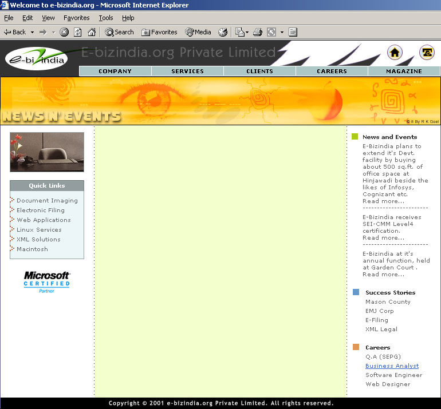Print the page with the printer icon
Image resolution: width=441 pixels, height=409 pixels.
click(258, 32)
